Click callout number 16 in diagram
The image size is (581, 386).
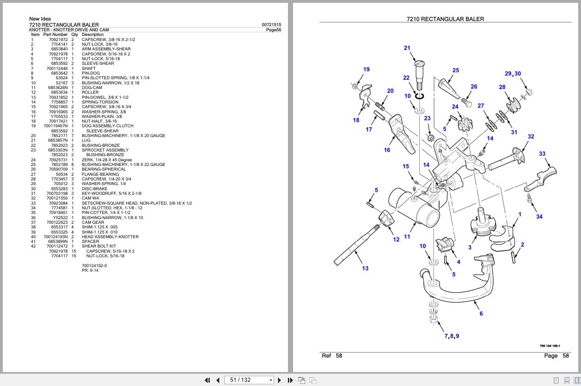[387, 150]
